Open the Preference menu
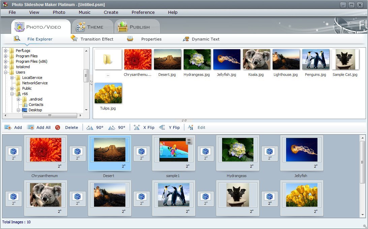368x229 pixels. [x=143, y=12]
